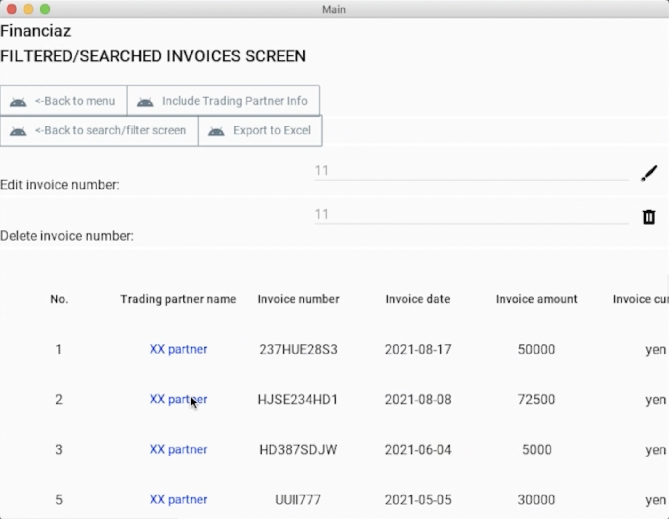Focus the Delete invoice number field
Screen dimensions: 669x519
[x=470, y=214]
